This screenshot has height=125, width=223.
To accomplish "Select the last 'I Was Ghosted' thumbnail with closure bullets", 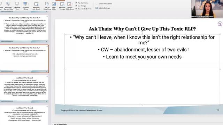I will pyautogui.click(x=24, y=115).
